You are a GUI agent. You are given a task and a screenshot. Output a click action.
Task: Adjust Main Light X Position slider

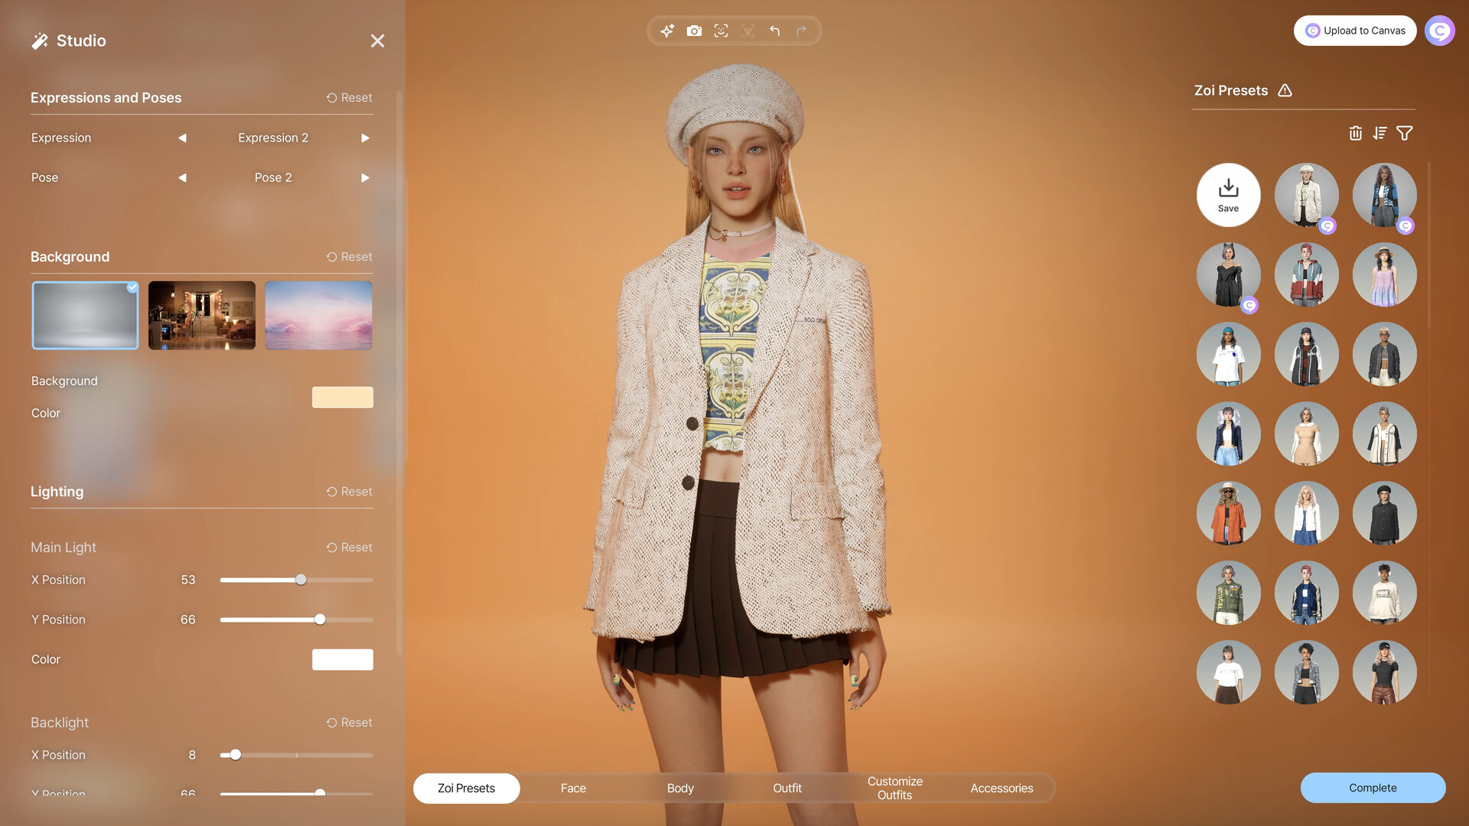click(x=300, y=580)
